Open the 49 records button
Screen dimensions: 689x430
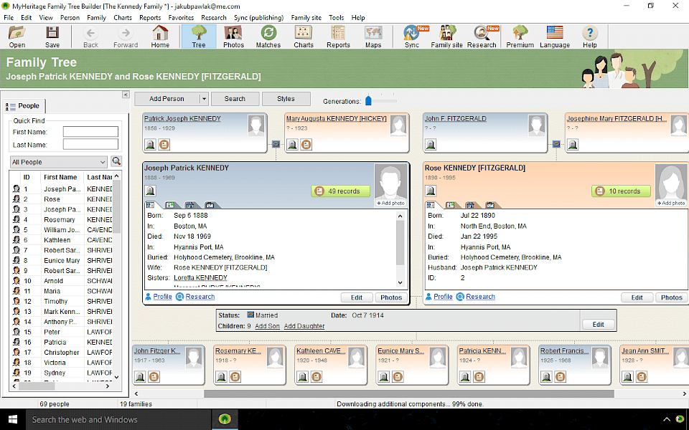340,191
